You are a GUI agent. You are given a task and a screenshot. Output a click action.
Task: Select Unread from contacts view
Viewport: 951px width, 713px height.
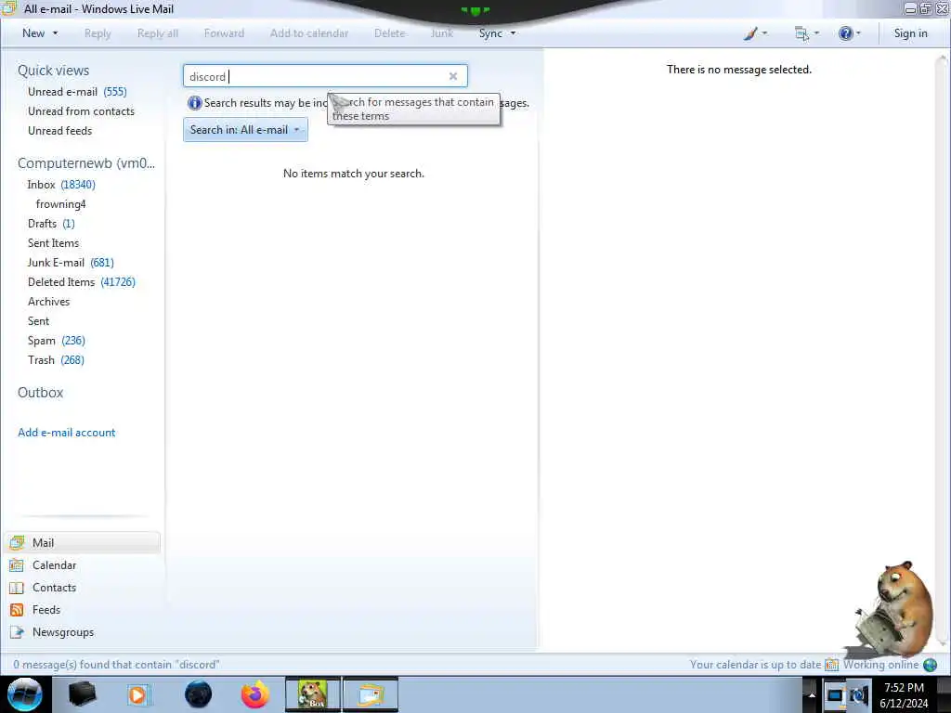point(82,111)
